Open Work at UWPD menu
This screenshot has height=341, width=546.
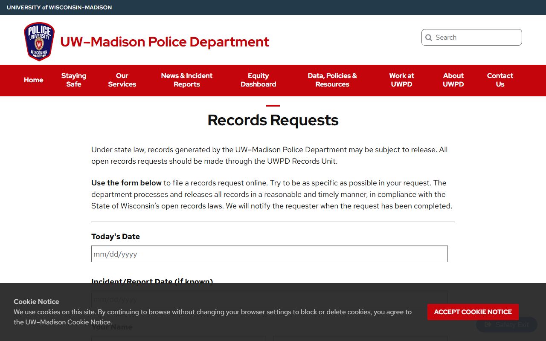(x=402, y=80)
